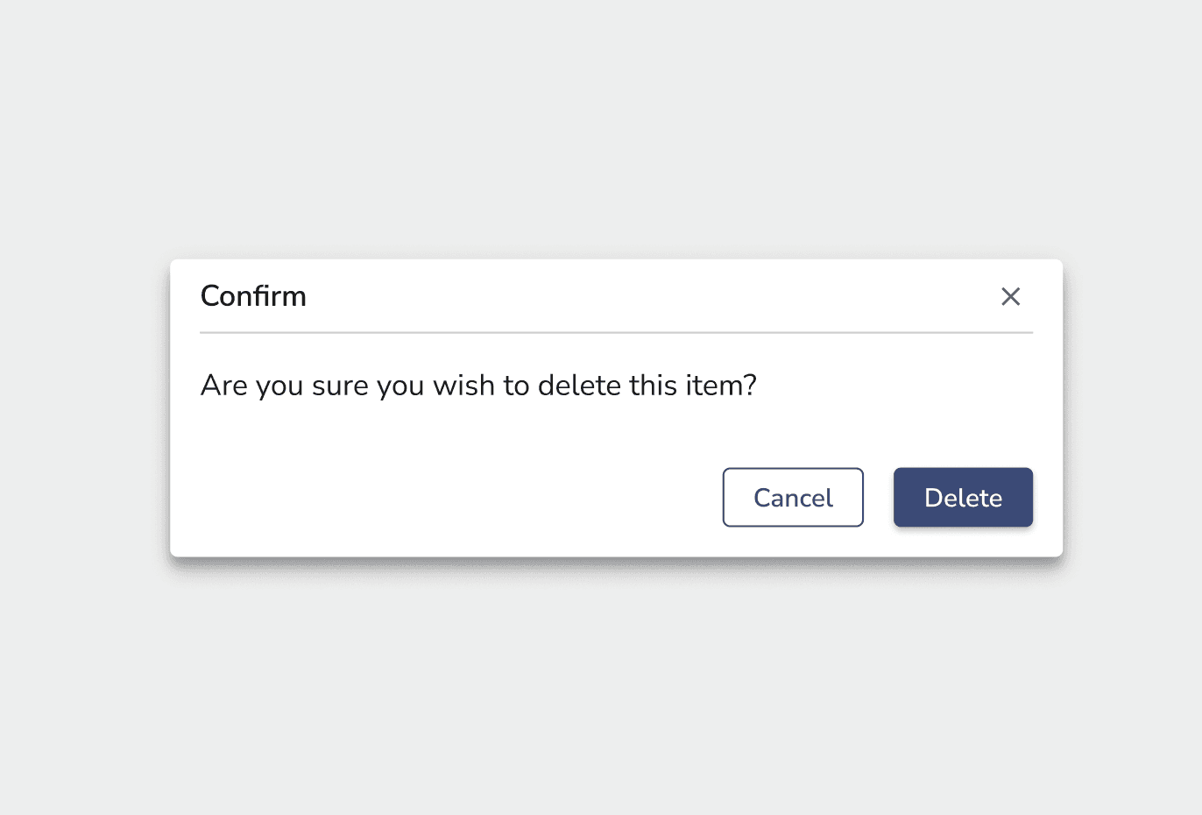Confirm deletion with the dark blue button
1202x815 pixels.
962,497
